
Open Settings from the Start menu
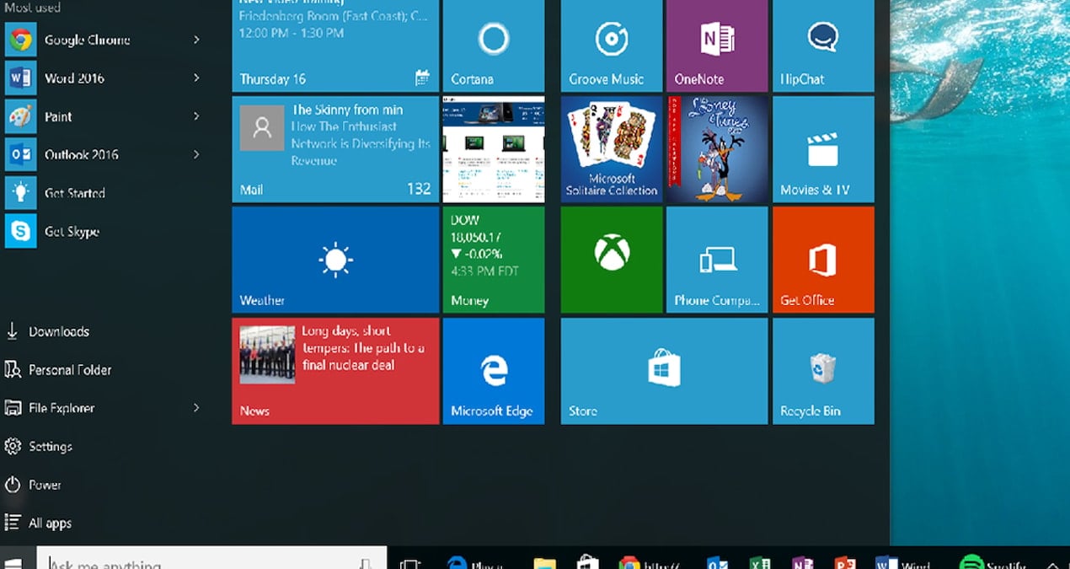point(50,447)
